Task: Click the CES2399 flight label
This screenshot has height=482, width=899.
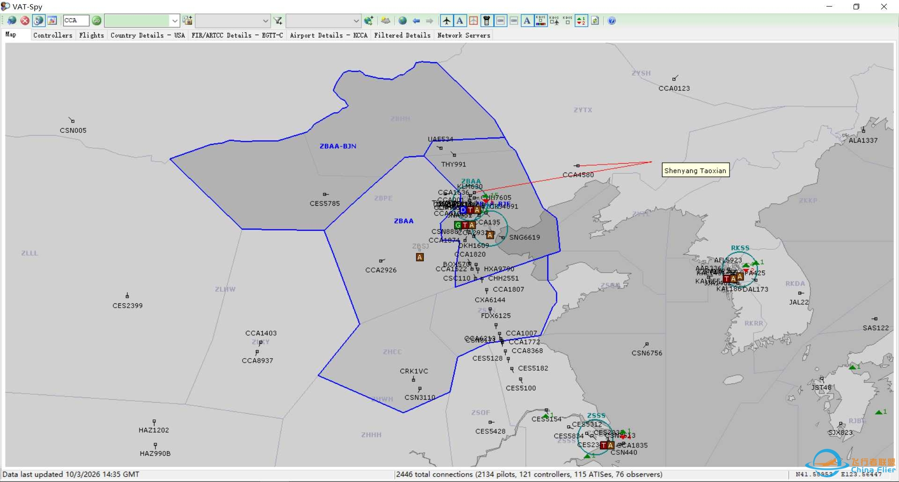Action: click(127, 306)
